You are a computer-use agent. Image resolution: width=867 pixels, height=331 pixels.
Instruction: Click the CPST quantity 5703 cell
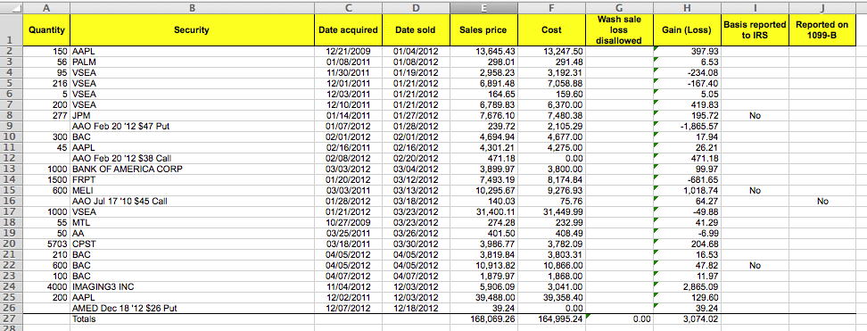point(46,244)
